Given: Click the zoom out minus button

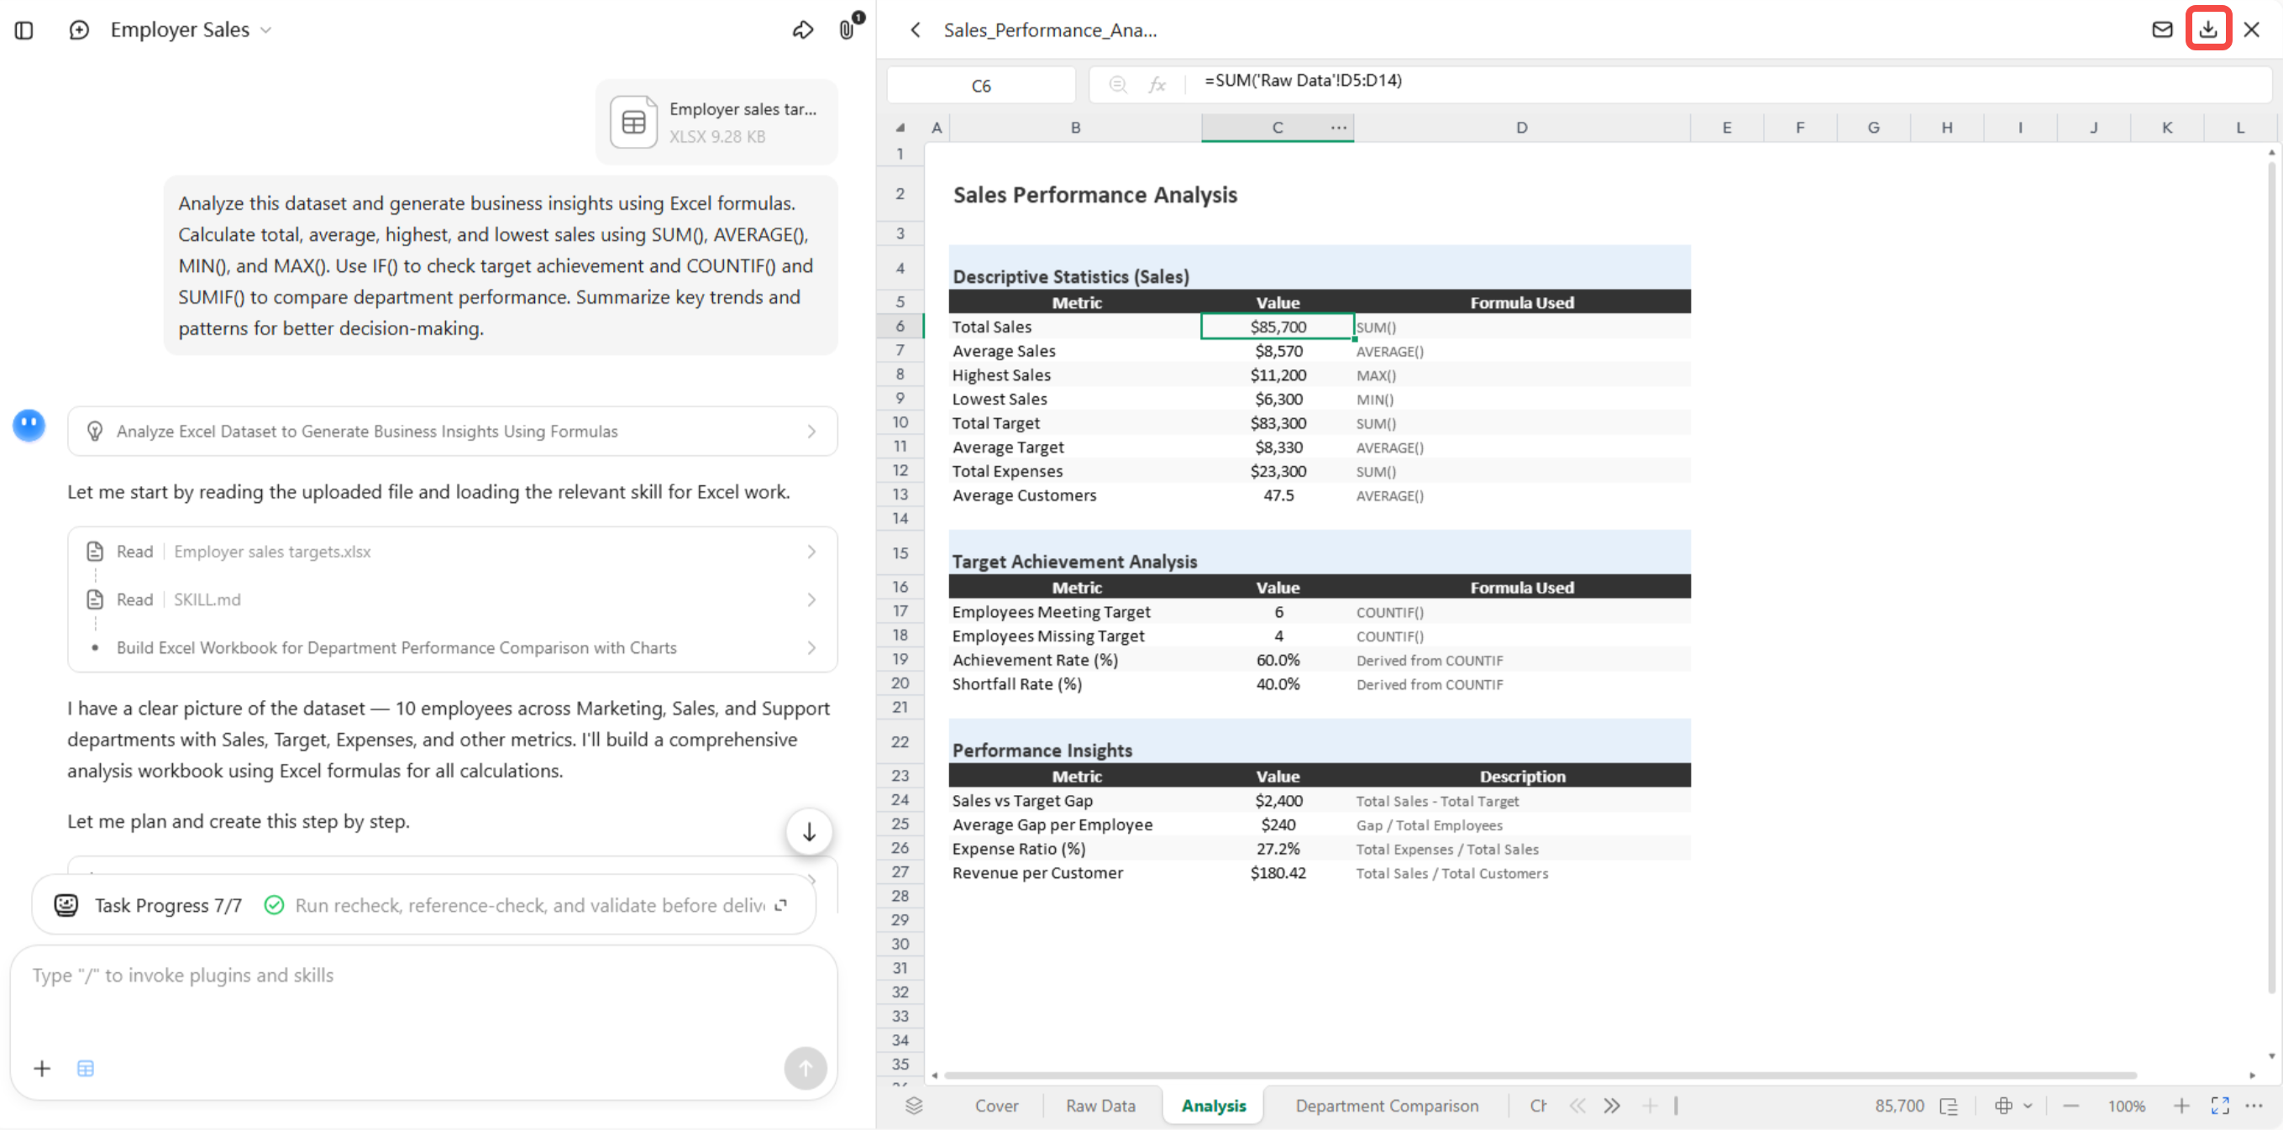Looking at the screenshot, I should tap(2070, 1105).
